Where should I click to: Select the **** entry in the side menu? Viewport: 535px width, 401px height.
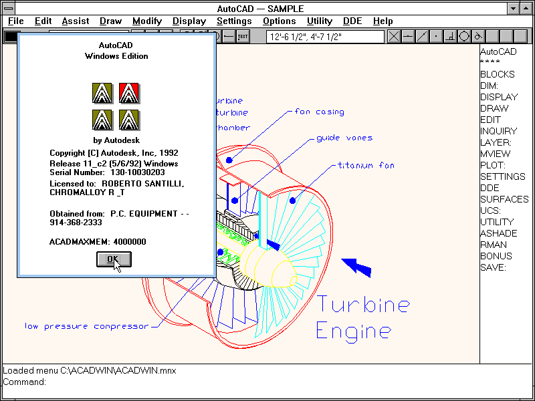click(x=490, y=62)
